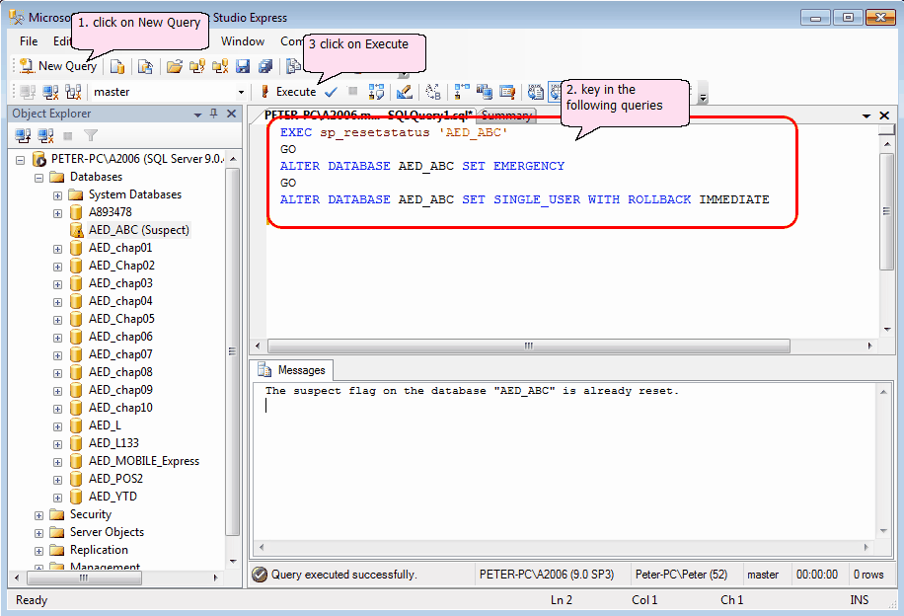Click the 'Query executed successfully.' status text
The image size is (904, 616).
(x=344, y=575)
